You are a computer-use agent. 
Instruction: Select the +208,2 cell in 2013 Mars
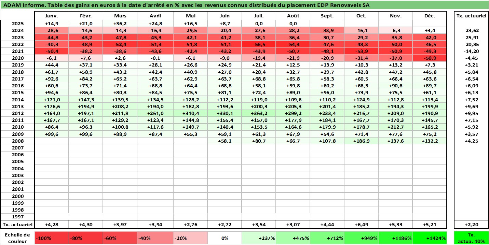pos(120,106)
